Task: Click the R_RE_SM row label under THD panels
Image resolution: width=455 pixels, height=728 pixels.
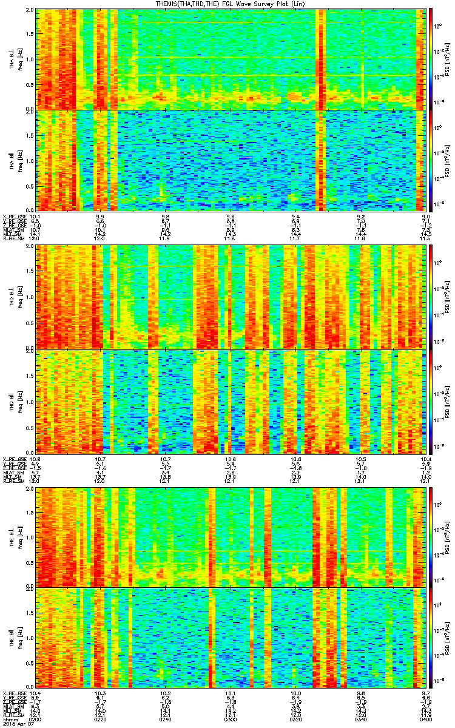Action: (13, 482)
